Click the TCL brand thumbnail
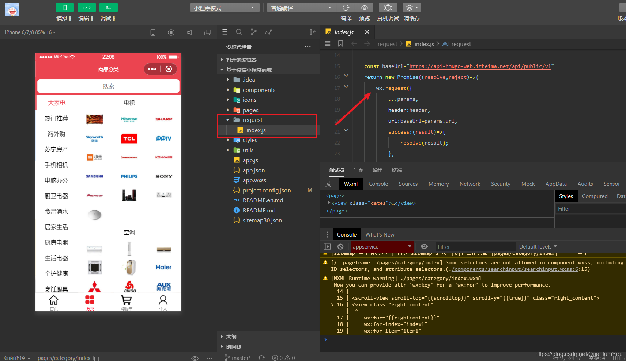Viewport: 626px width, 361px height. [x=129, y=138]
